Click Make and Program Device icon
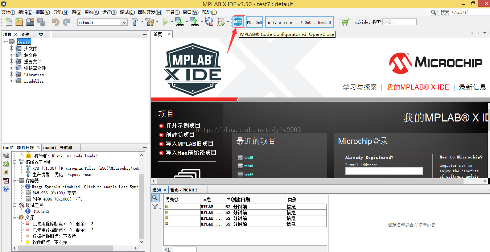The image size is (490, 252). [179, 22]
